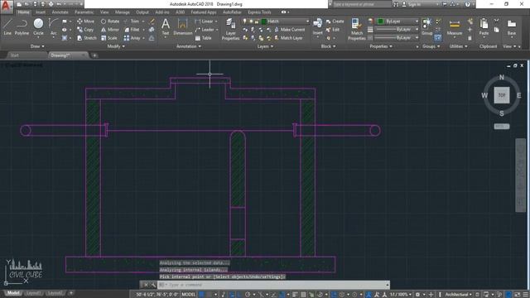Insert a Table annotation

203,38
